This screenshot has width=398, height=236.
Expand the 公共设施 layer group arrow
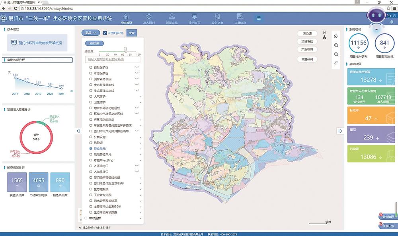tap(140, 137)
